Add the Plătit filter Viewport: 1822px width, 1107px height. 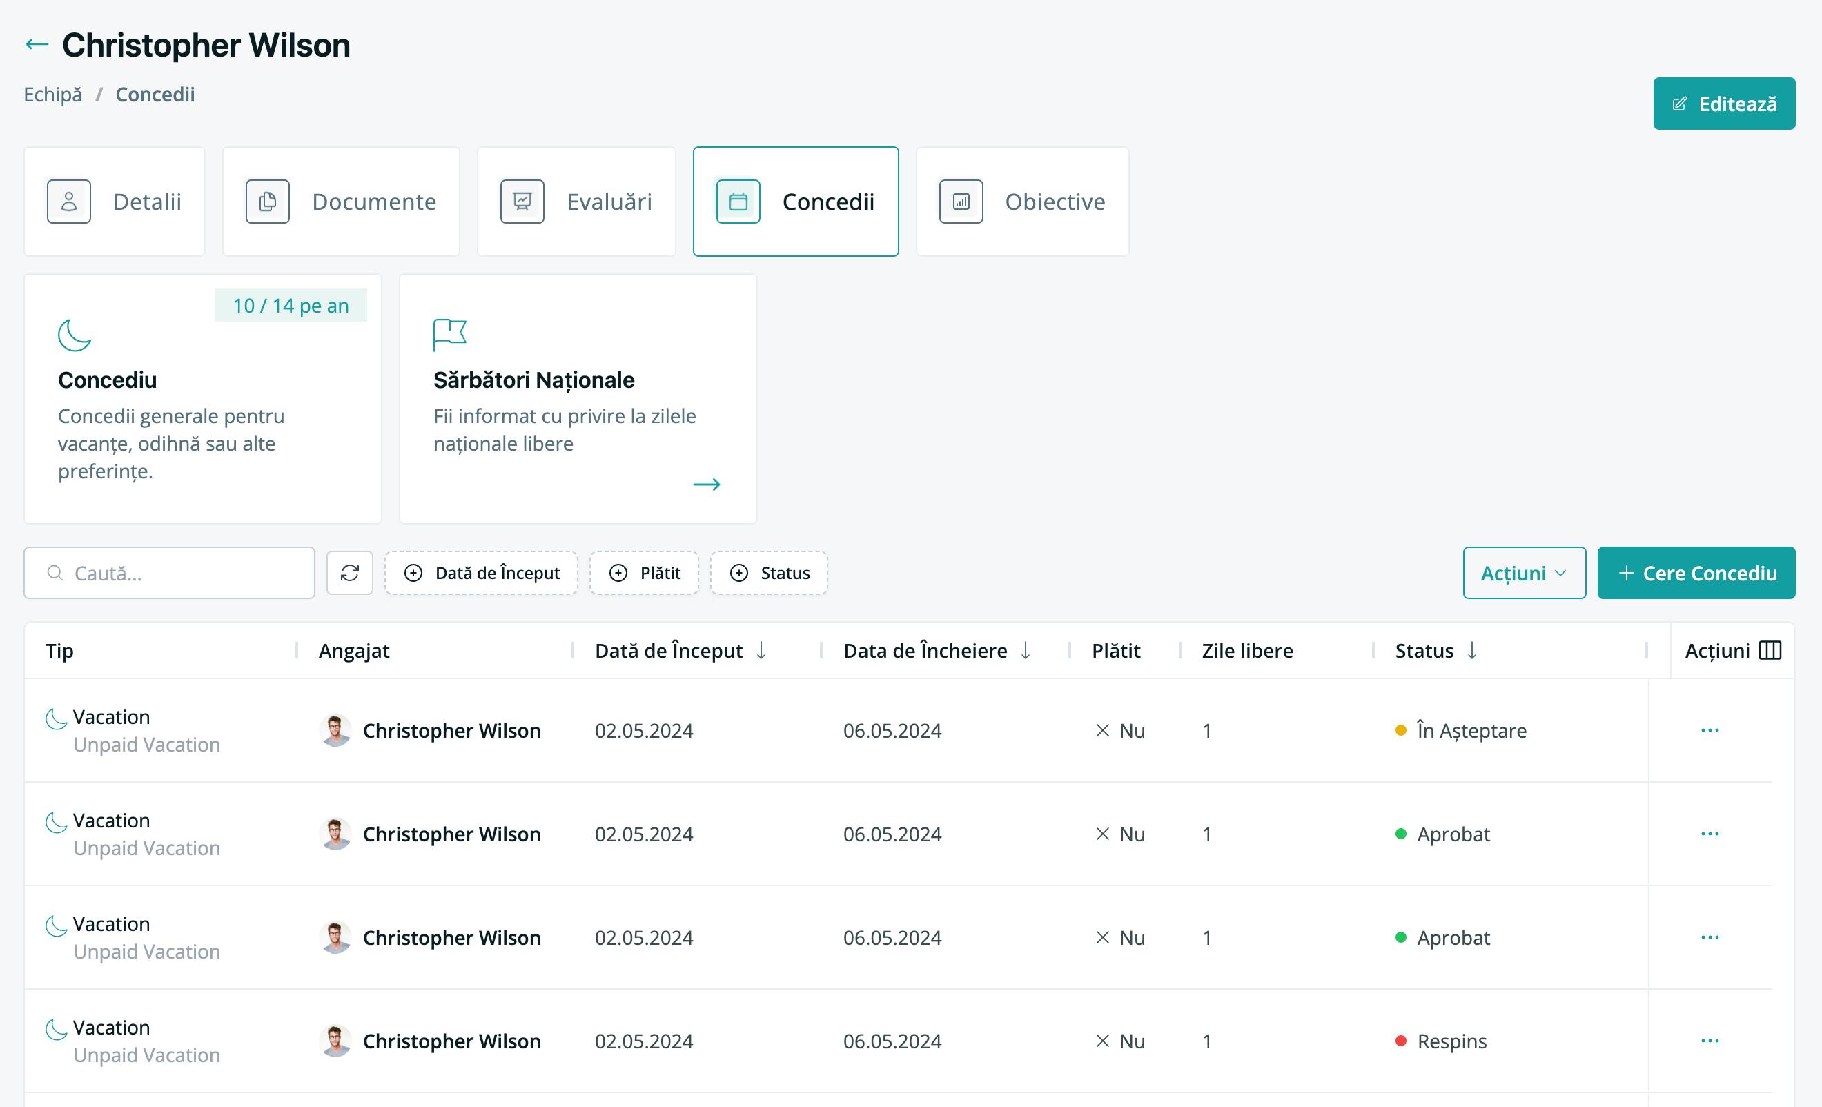pyautogui.click(x=644, y=573)
